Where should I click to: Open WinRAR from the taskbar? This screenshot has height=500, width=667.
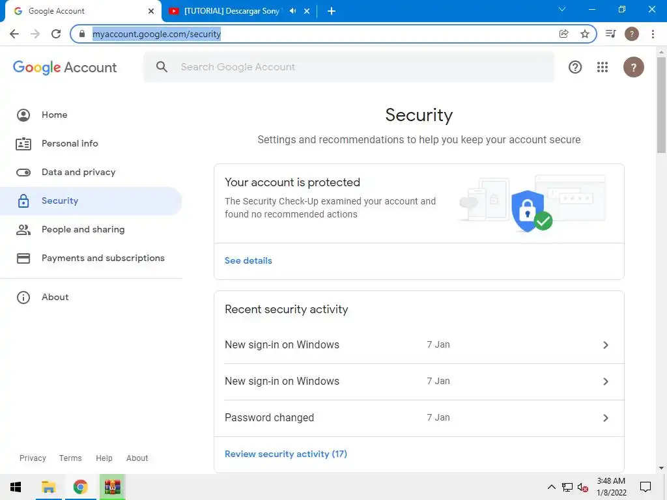tap(112, 487)
